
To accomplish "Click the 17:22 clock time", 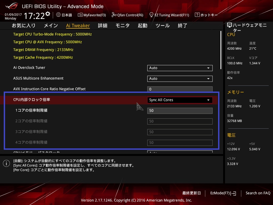I will 34,16.
